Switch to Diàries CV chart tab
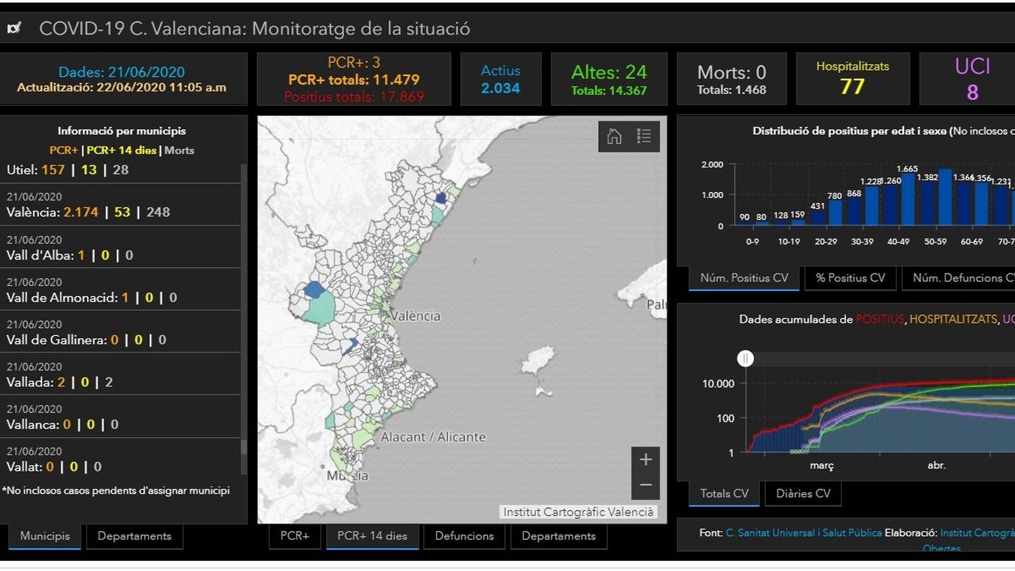 pyautogui.click(x=803, y=494)
